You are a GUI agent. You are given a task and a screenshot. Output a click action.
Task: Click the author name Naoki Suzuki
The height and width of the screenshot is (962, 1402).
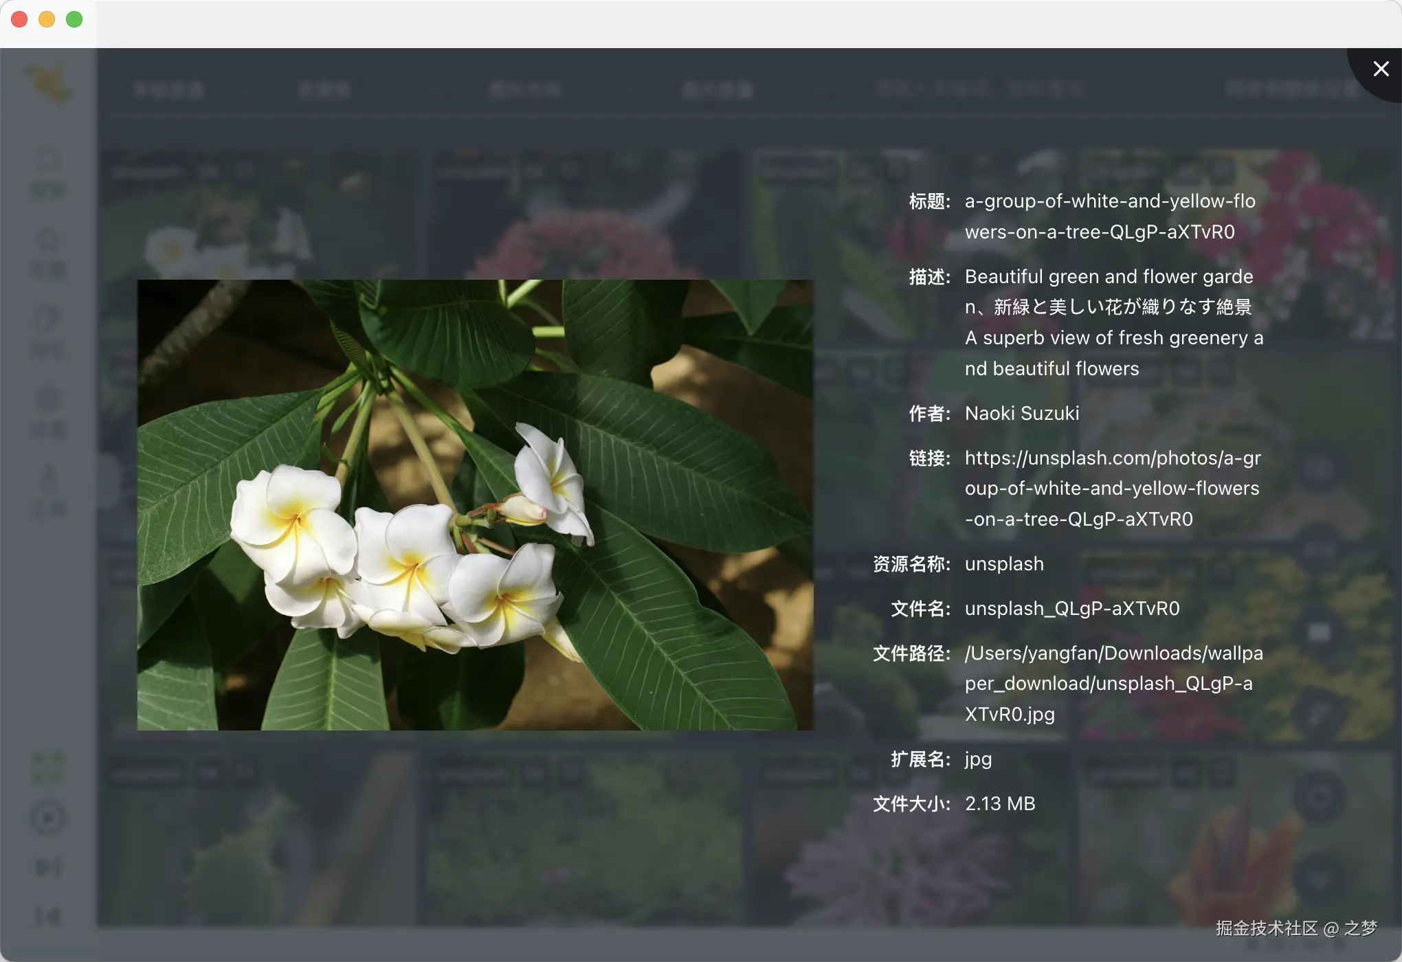[x=1022, y=413]
